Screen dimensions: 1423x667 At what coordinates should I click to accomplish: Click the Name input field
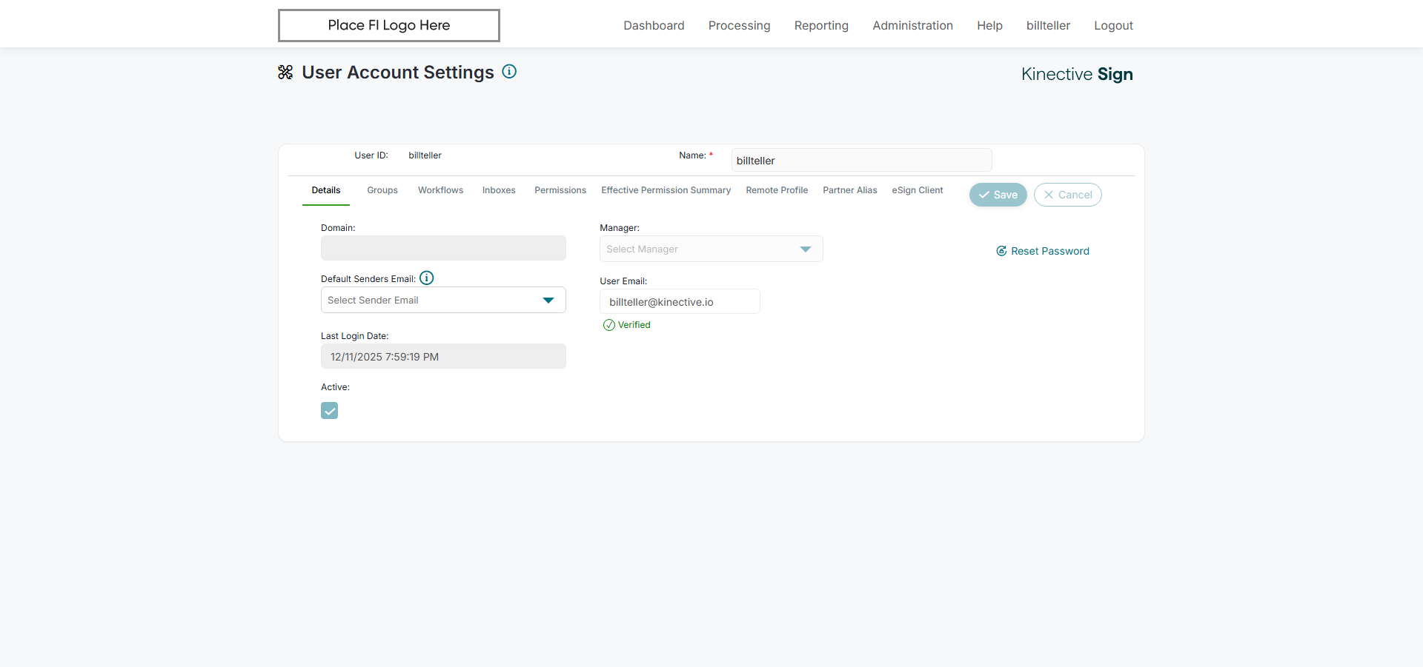(x=861, y=160)
